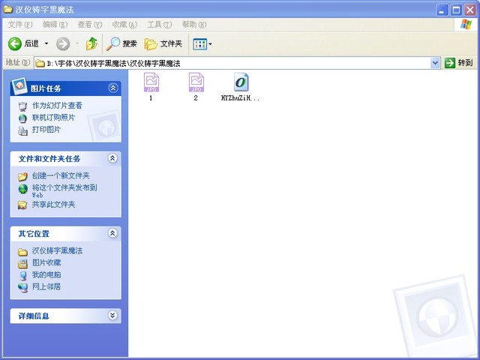Toggle the Folders (文件夹) pane button
The height and width of the screenshot is (360, 480).
point(163,43)
